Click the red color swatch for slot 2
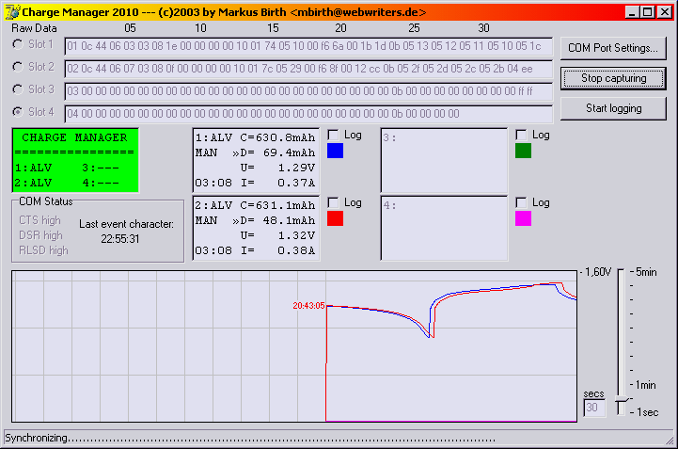This screenshot has width=678, height=449. pos(336,218)
